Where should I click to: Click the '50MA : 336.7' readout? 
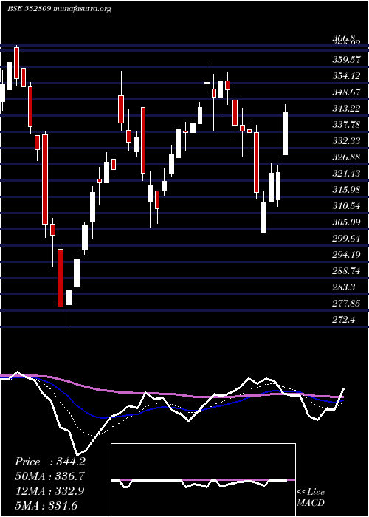(49, 476)
